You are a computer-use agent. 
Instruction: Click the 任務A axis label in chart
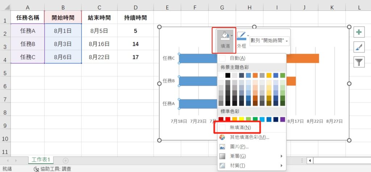[169, 104]
